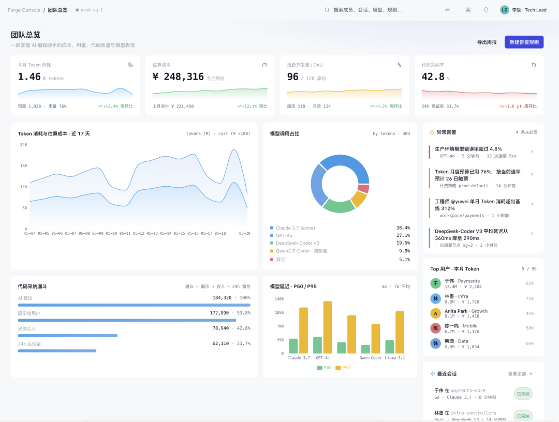Screen dimensions: 559x422
Task: Click the estimated cost gauge icon
Action: (264, 65)
